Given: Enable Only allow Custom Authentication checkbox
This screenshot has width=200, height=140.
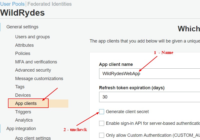Looking at the screenshot, I should pos(102,135).
